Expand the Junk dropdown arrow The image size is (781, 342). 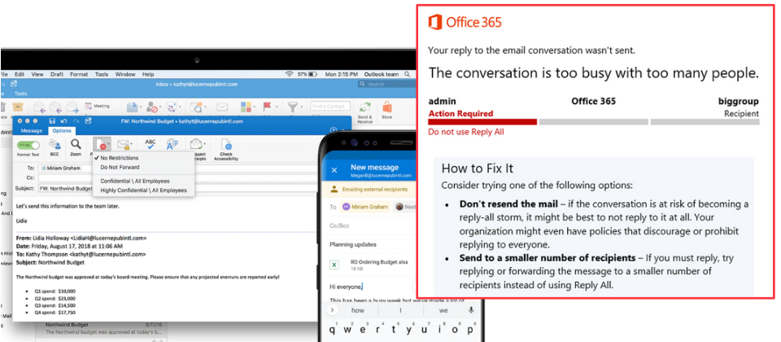[161, 107]
